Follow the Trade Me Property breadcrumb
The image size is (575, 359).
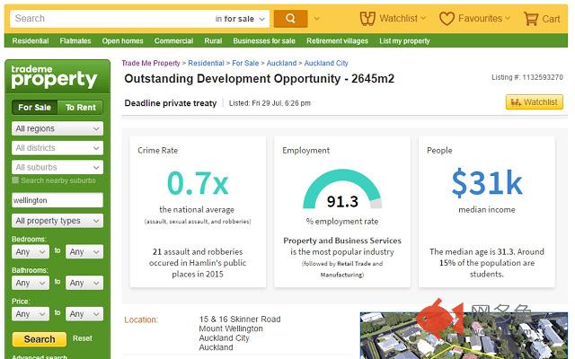click(x=151, y=63)
